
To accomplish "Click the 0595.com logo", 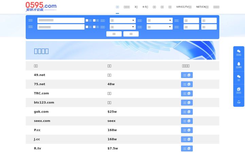I will click(41, 7).
